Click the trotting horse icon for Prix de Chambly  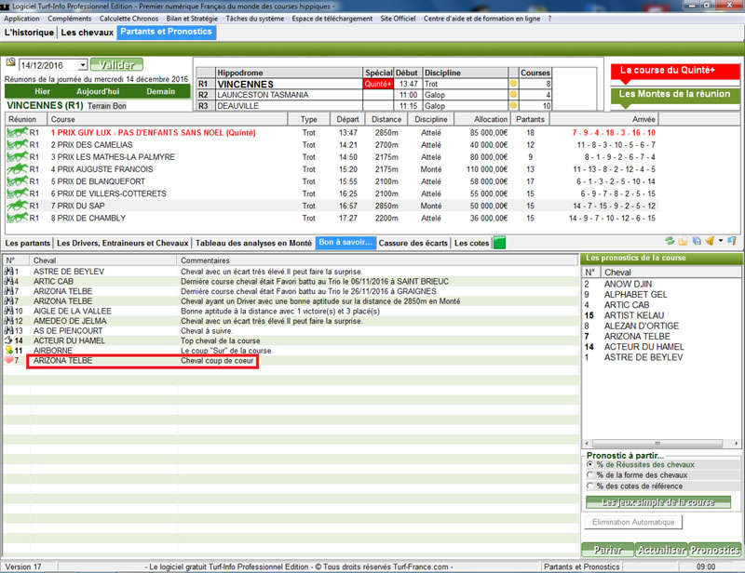click(17, 219)
